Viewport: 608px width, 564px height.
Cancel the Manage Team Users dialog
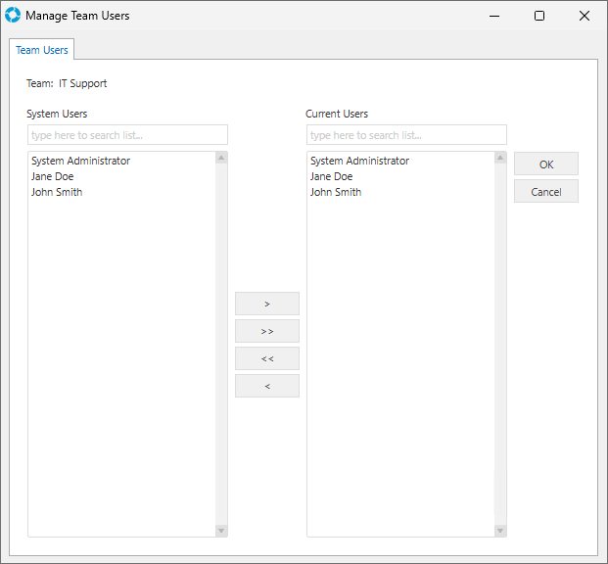(x=545, y=191)
